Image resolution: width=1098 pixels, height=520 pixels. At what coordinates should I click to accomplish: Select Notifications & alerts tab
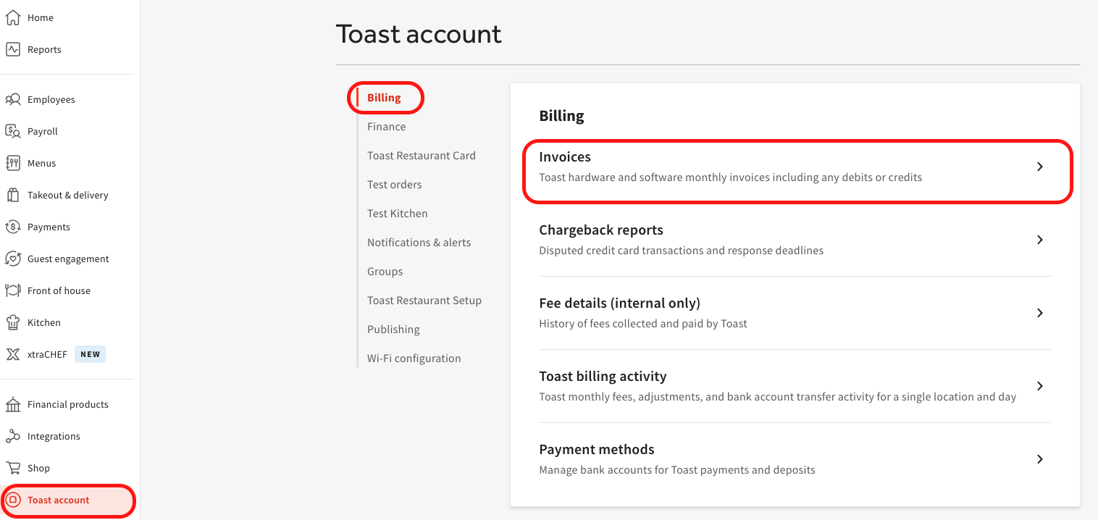[419, 243]
